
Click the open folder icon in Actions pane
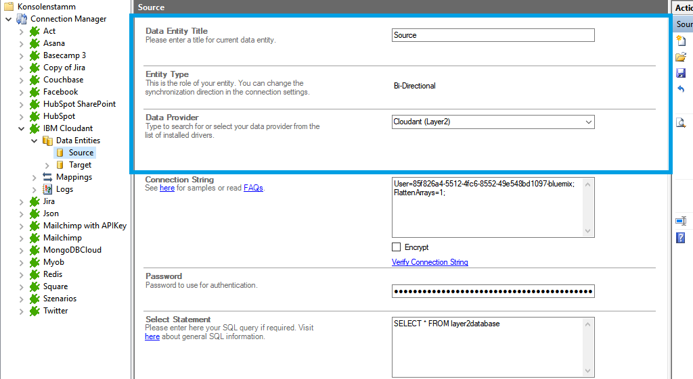681,57
